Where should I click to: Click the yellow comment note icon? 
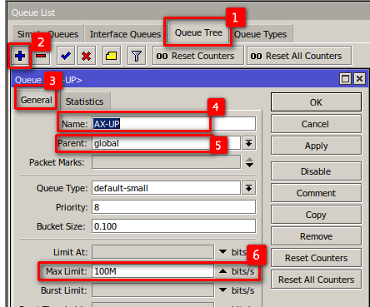point(111,56)
